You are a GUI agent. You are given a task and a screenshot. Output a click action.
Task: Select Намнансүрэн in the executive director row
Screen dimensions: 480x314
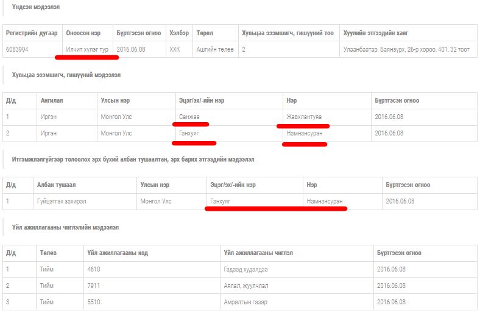click(325, 201)
